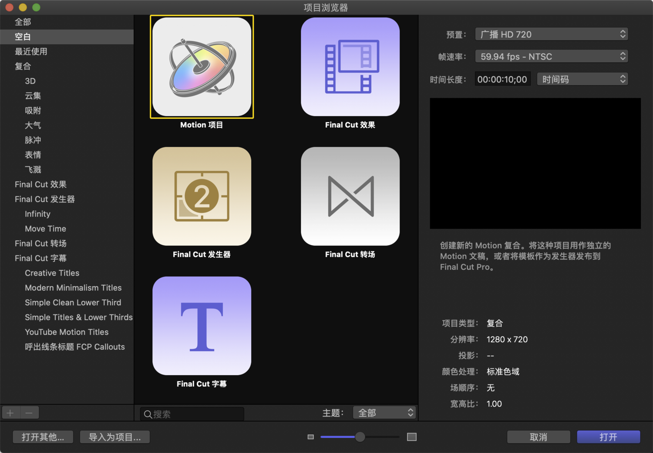Select the 复合 category

click(x=67, y=67)
